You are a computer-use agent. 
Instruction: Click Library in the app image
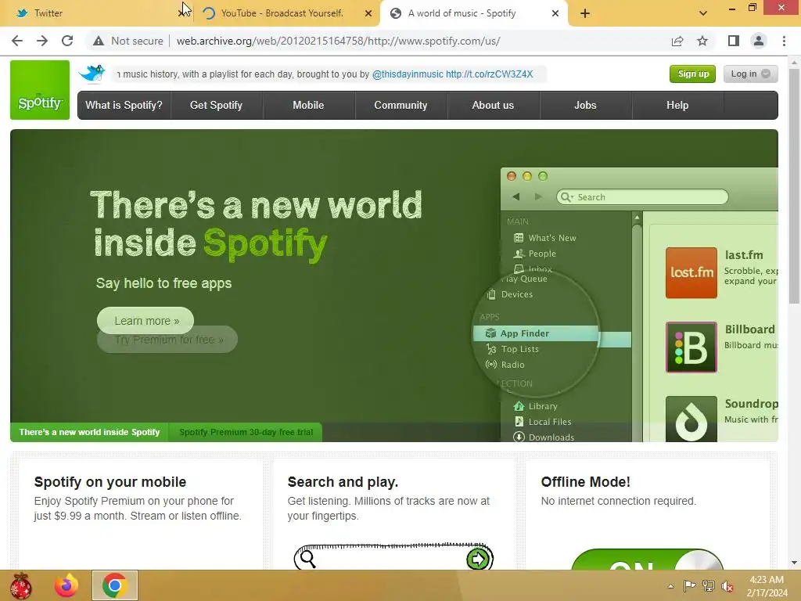click(535, 406)
